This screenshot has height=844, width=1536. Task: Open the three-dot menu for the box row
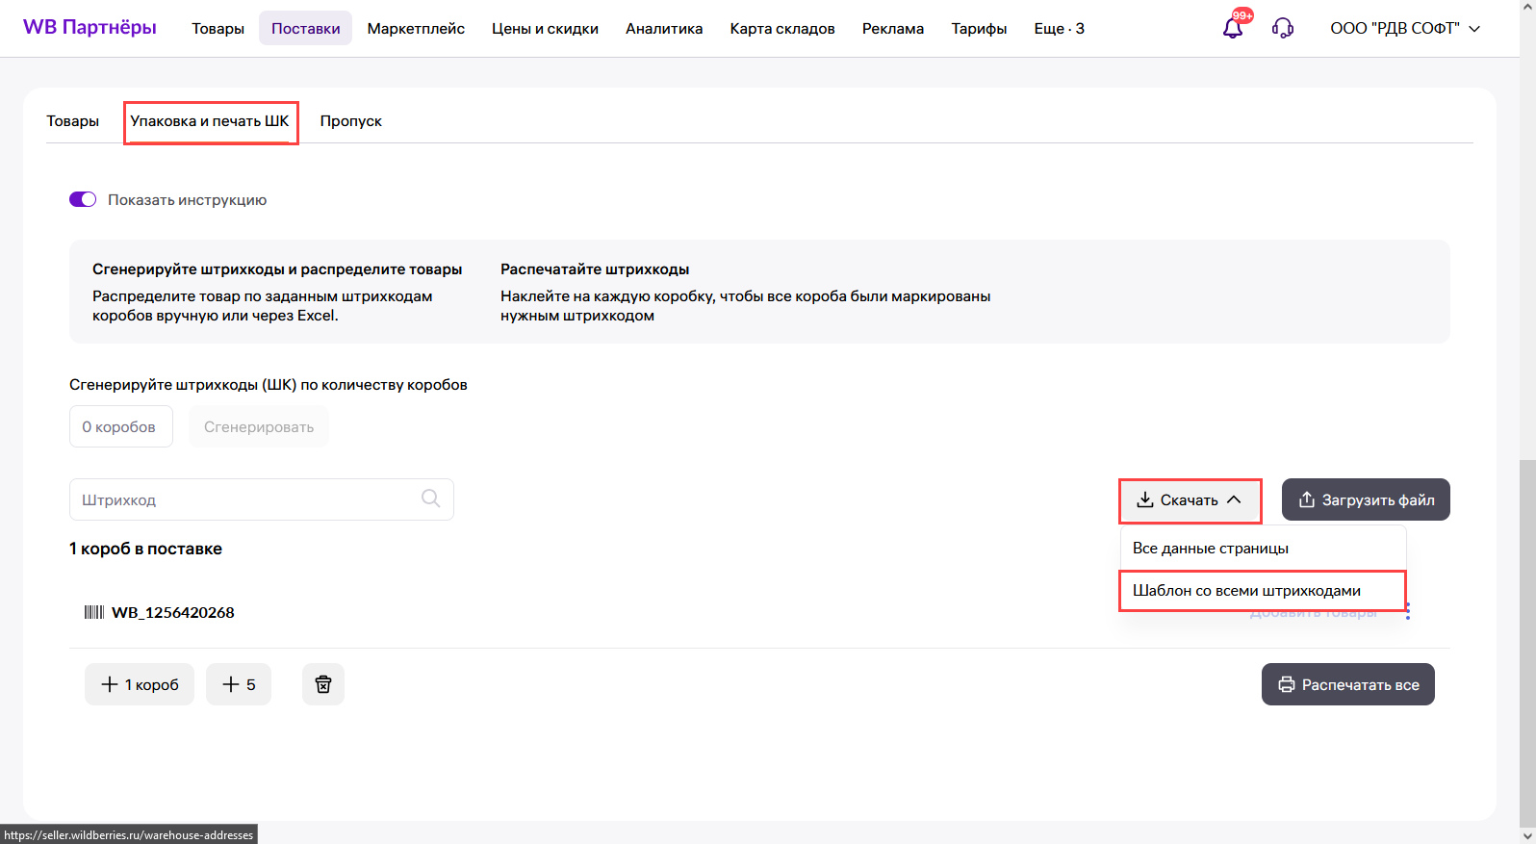1408,611
